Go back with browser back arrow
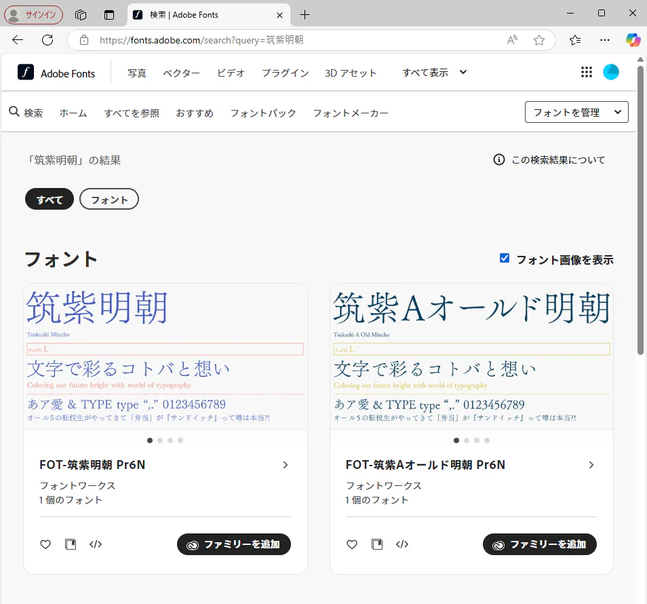 pyautogui.click(x=18, y=40)
